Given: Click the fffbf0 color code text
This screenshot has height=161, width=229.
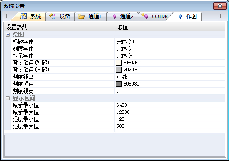Looking at the screenshot, I should pyautogui.click(x=132, y=63).
